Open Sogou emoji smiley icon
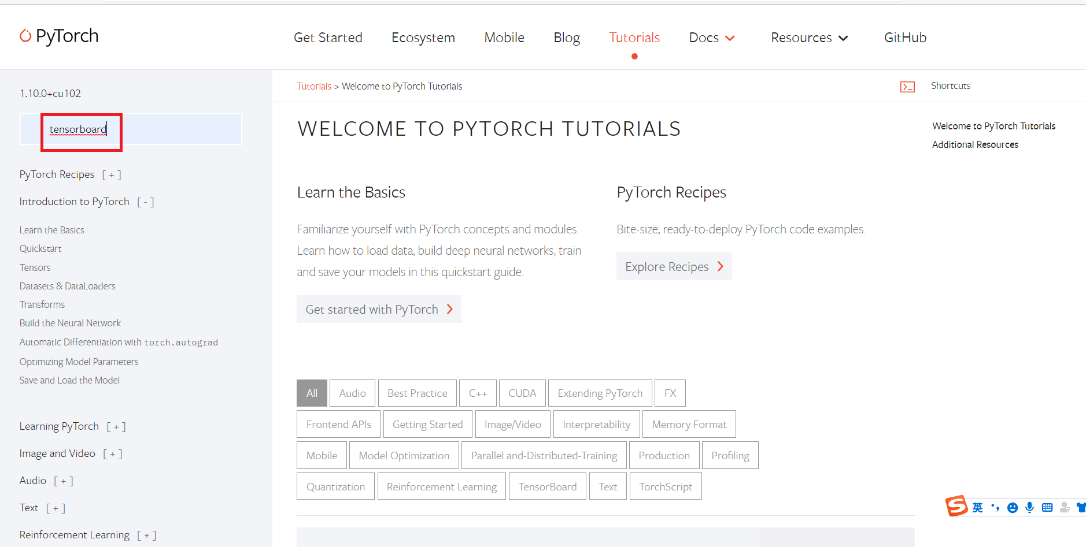This screenshot has height=547, width=1086. [x=1013, y=508]
